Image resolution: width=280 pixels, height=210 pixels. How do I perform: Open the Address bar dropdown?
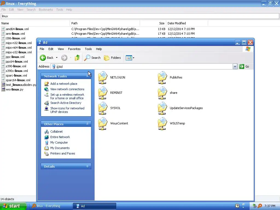click(x=235, y=67)
